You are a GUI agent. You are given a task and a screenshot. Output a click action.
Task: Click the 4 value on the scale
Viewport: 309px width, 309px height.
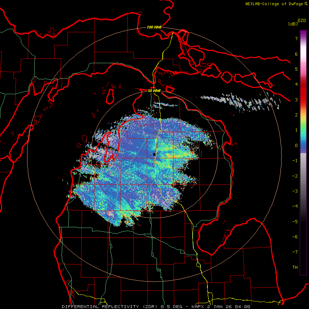point(296,84)
